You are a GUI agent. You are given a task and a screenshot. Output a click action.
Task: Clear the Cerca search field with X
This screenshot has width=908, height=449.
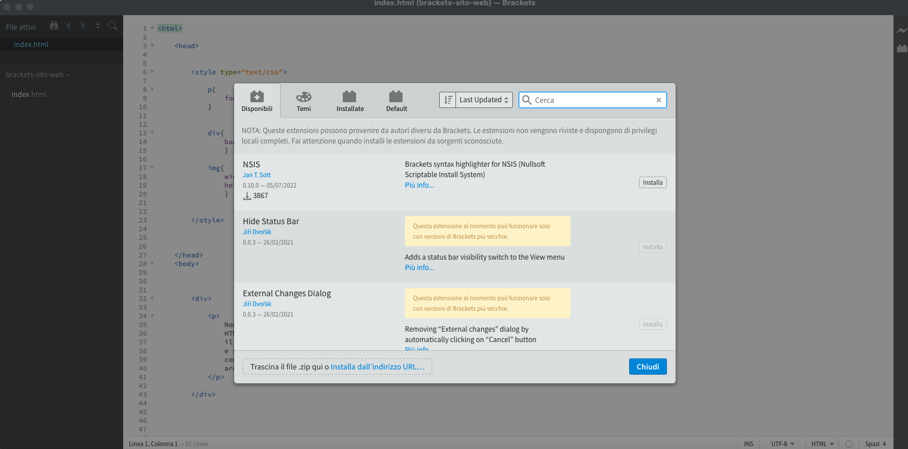coord(658,100)
